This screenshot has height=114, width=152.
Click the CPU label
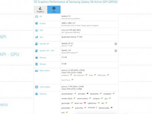41,30
